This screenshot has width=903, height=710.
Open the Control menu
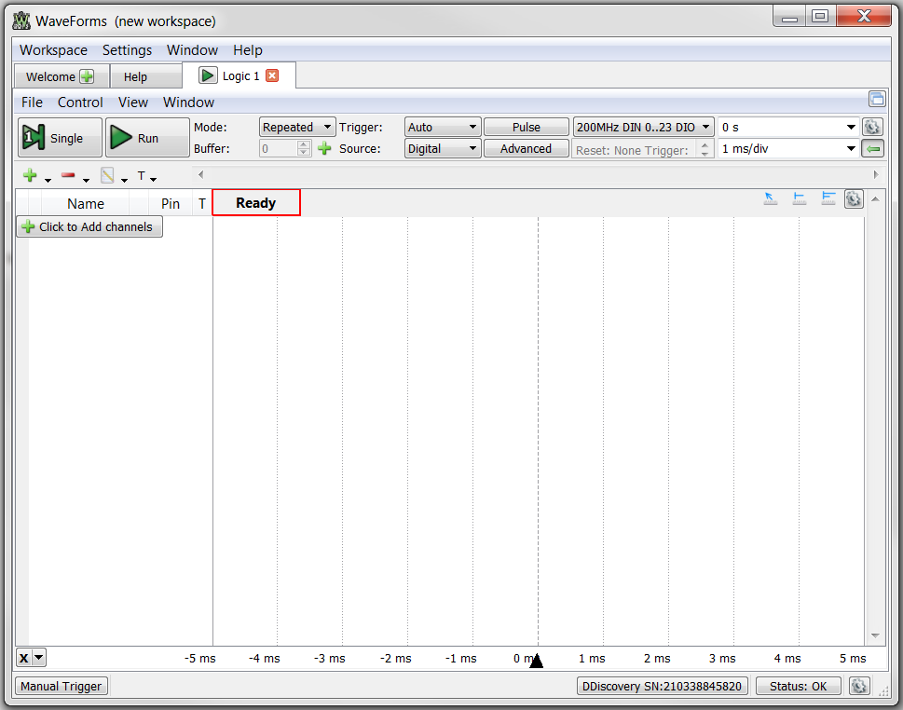point(80,102)
